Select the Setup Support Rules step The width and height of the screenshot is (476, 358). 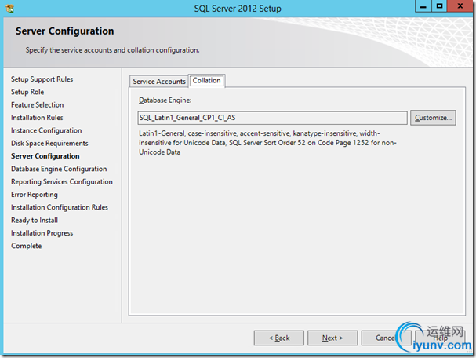click(x=42, y=79)
